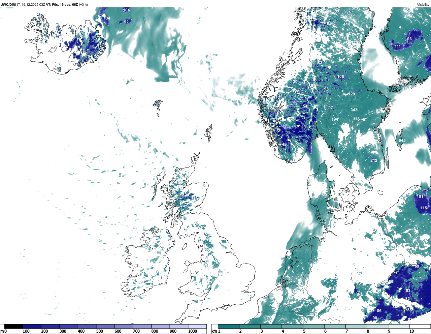Screen dimensions: 431x334
Task: Click the '233' visibility value near the Swedish coast
Action: click(x=357, y=71)
